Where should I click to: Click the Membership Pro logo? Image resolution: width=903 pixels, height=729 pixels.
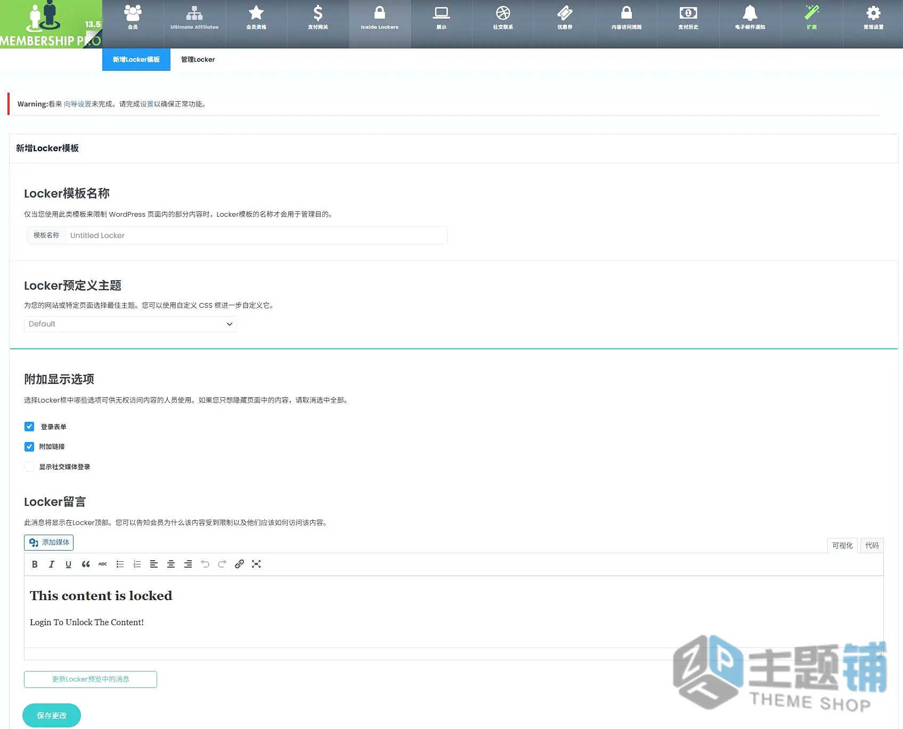pos(51,24)
